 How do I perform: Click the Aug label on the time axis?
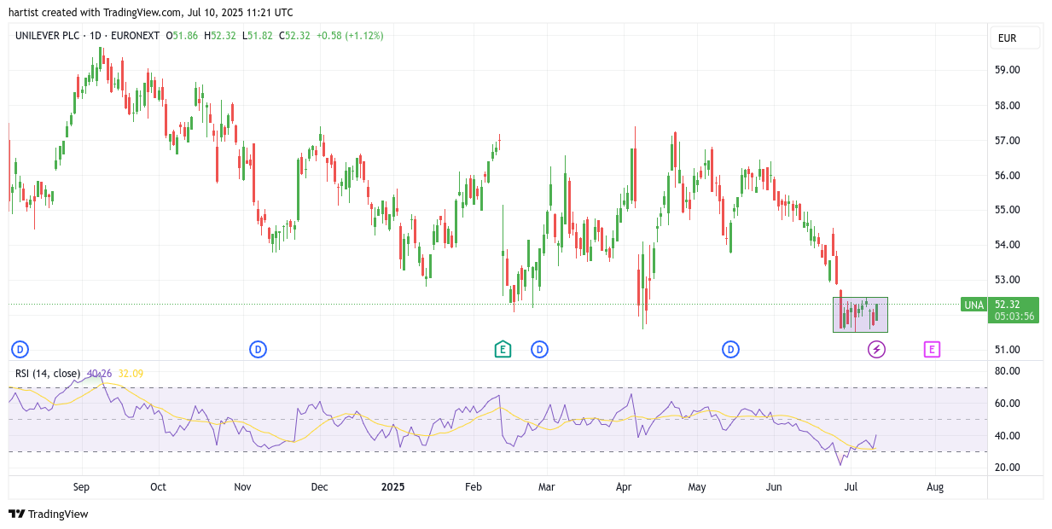pos(935,487)
